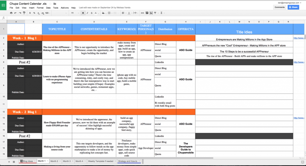Select row 12 header

click(4, 112)
